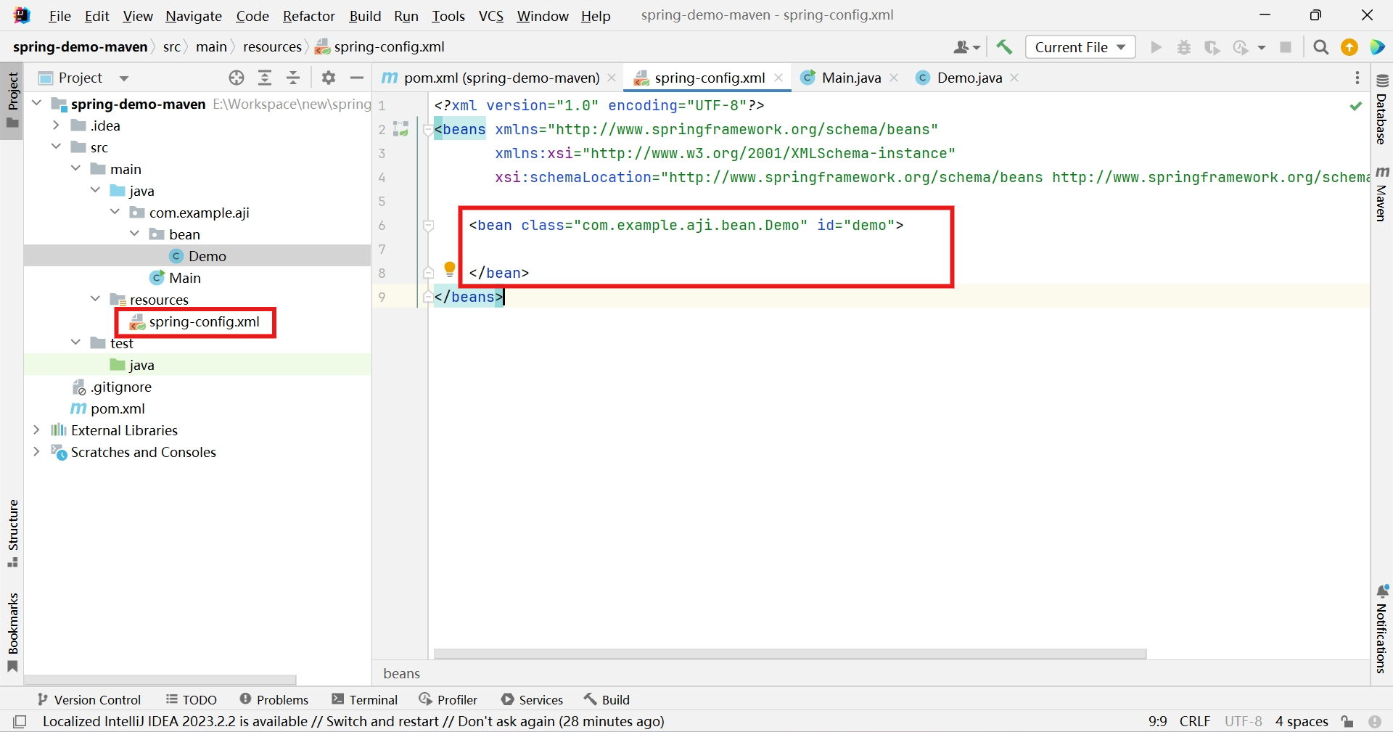Open the Version Control tool window
The image size is (1393, 732).
click(x=89, y=699)
